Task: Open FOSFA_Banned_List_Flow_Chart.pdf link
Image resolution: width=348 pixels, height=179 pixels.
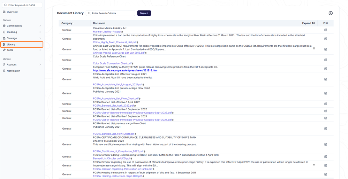Action: point(114,134)
